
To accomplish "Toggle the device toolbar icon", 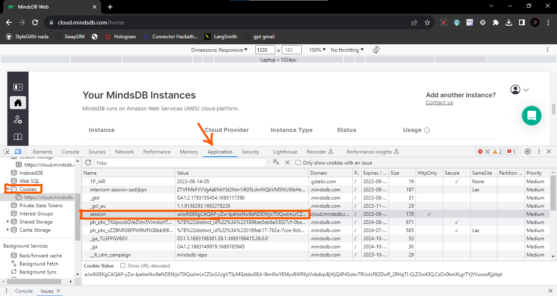I will click(18, 151).
